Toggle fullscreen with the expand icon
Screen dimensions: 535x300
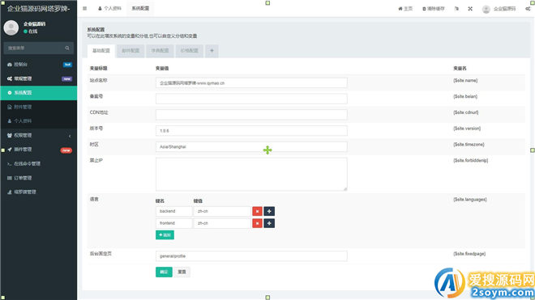click(470, 9)
